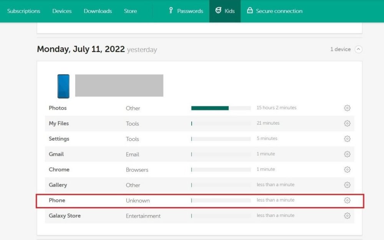Screen dimensions: 384x240
Task: Open the Subscriptions tab
Action: click(23, 11)
